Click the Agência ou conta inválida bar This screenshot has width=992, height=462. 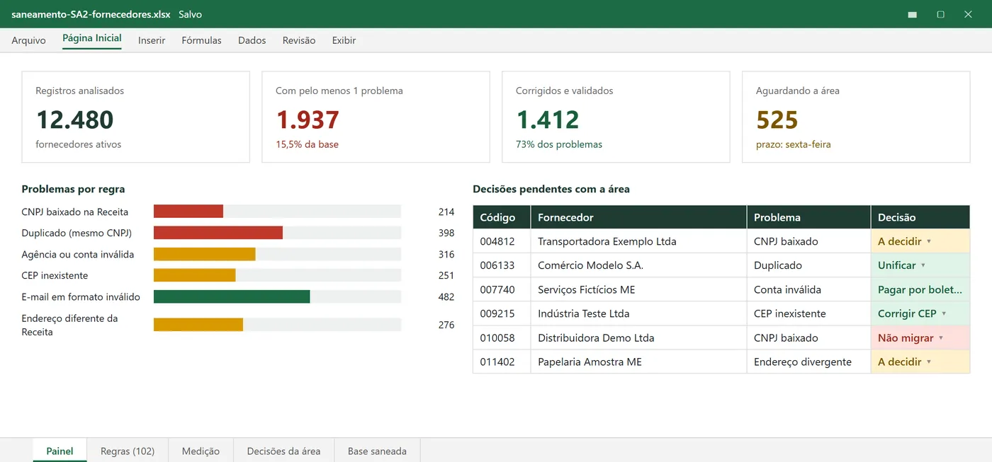point(204,254)
